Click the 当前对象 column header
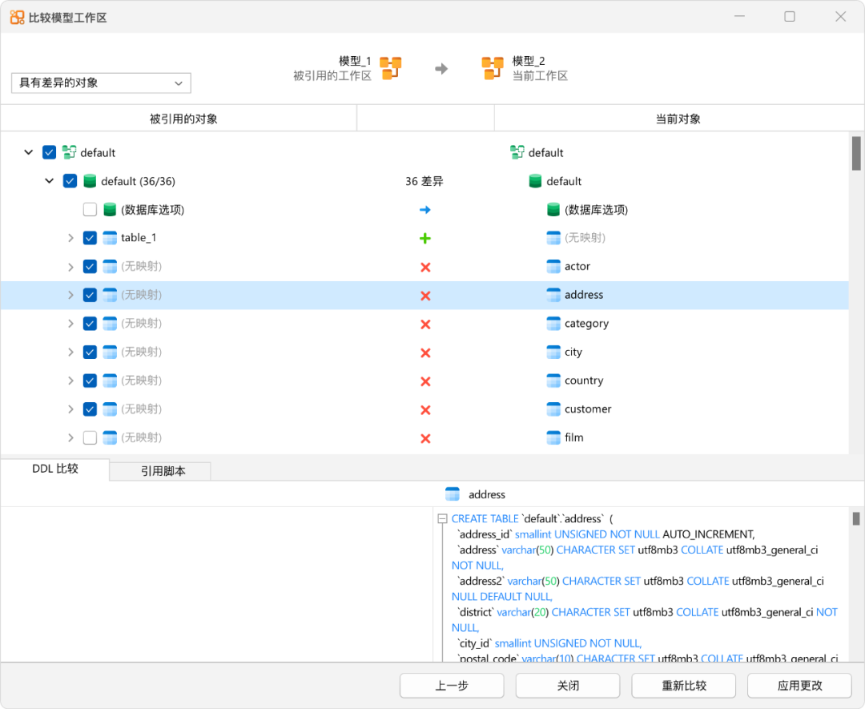The height and width of the screenshot is (709, 865). pyautogui.click(x=678, y=119)
